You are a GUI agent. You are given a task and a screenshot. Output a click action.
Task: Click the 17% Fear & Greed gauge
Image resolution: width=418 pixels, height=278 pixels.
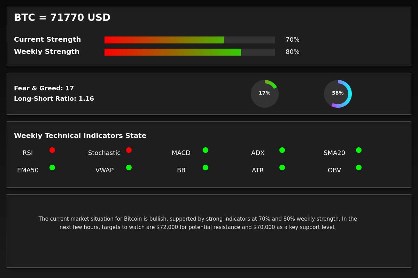coord(265,94)
